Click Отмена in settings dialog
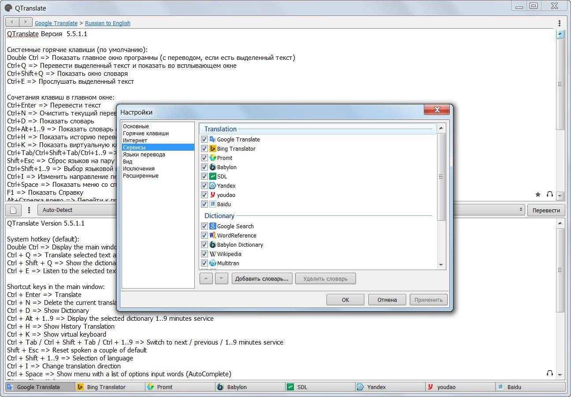The height and width of the screenshot is (397, 571). coord(387,300)
